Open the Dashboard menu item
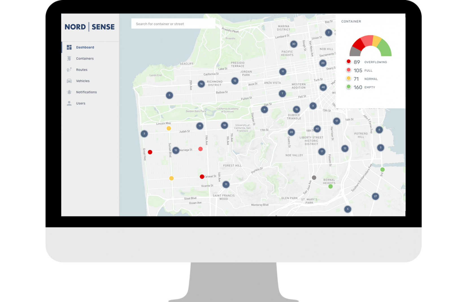Screen dimensions: 452x302 click(x=90, y=47)
